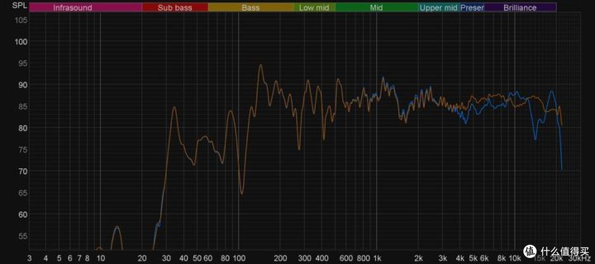
Task: Click the 100 Hz axis tick label
Action: [x=238, y=258]
